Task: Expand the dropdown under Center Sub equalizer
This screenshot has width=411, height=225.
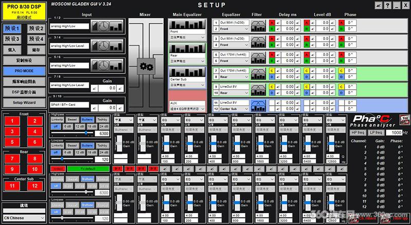Action: pyautogui.click(x=187, y=85)
